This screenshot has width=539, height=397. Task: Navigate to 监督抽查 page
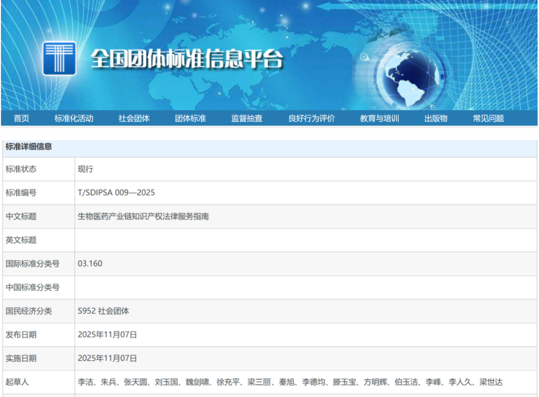pyautogui.click(x=247, y=118)
